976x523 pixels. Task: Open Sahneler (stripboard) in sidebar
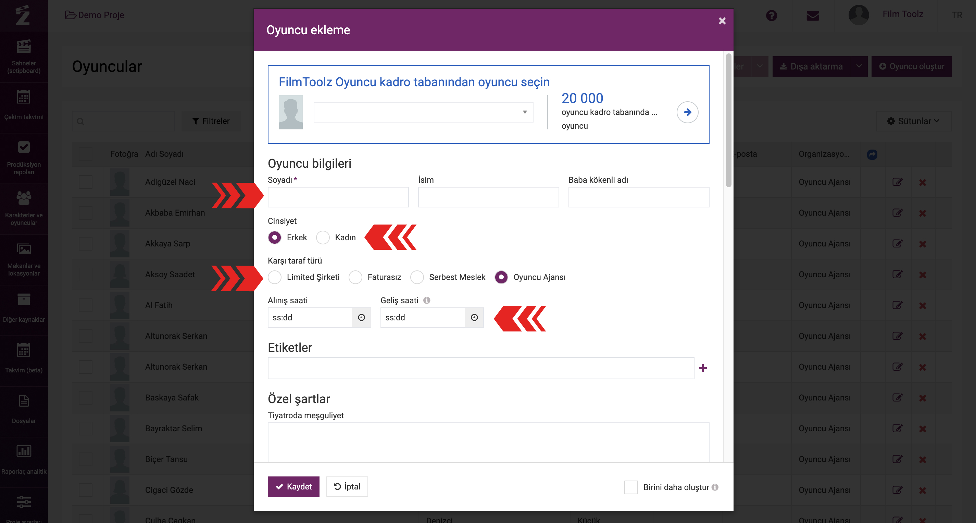point(24,57)
